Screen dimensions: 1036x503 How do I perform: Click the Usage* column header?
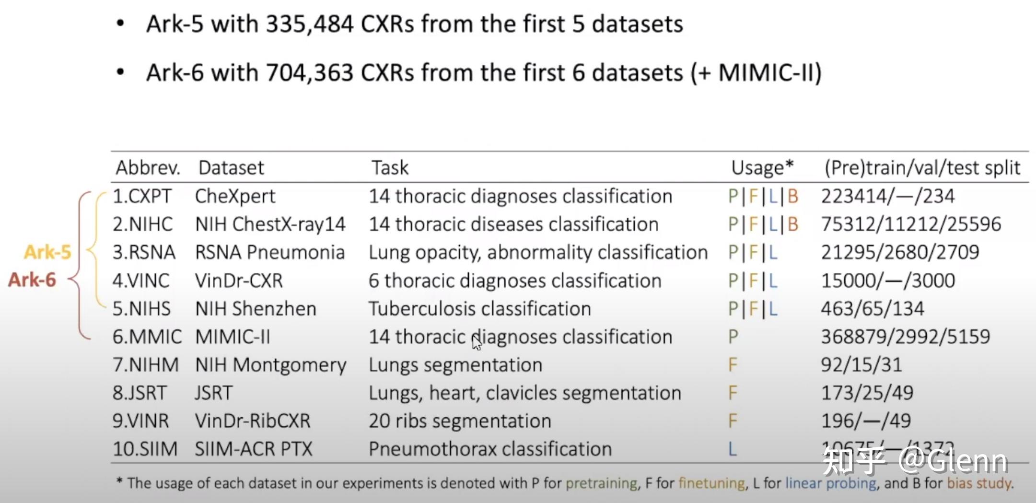(762, 168)
